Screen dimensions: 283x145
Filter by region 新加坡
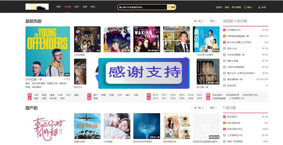(53, 98)
